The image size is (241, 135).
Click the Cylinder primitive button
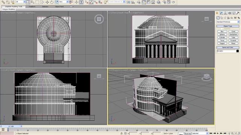tap(222, 37)
